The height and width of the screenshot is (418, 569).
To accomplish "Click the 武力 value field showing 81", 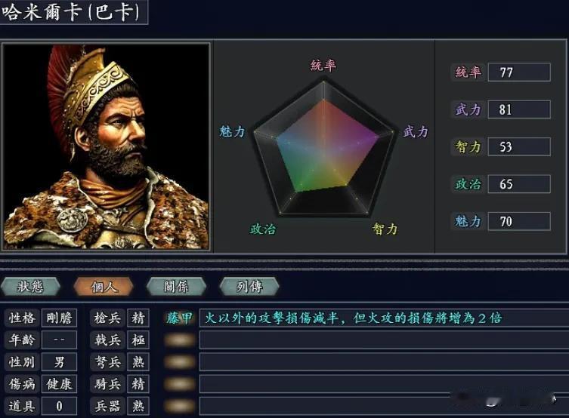I will pos(519,109).
